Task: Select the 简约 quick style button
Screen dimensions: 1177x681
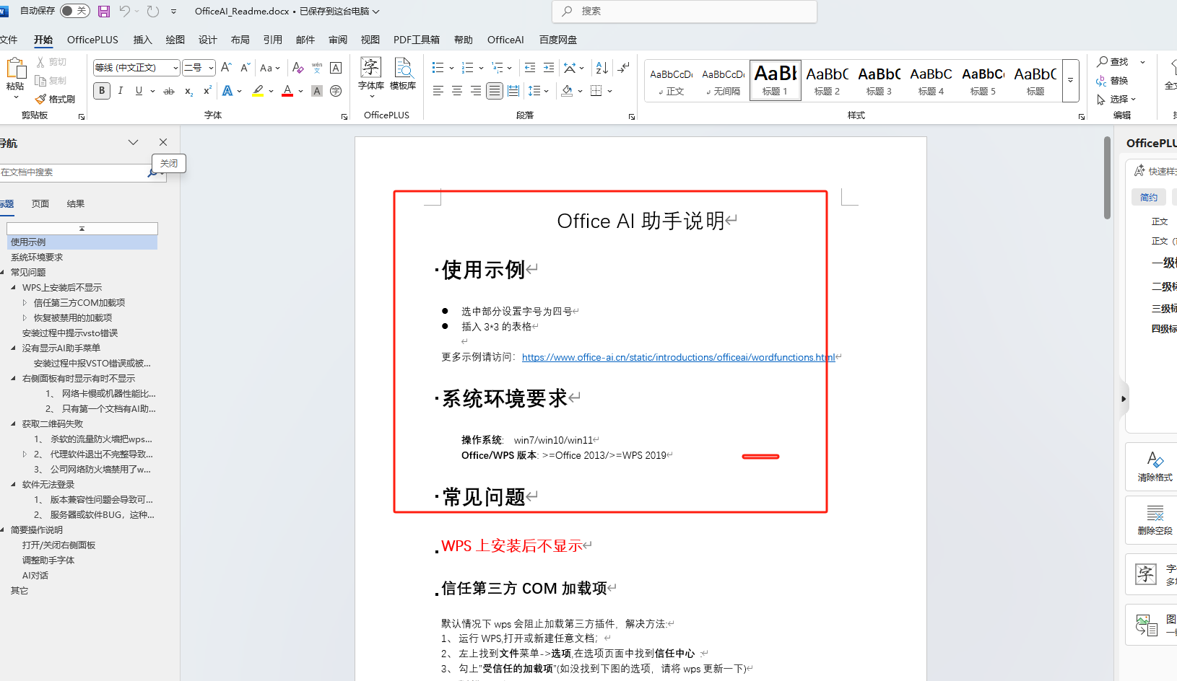Action: pos(1149,197)
